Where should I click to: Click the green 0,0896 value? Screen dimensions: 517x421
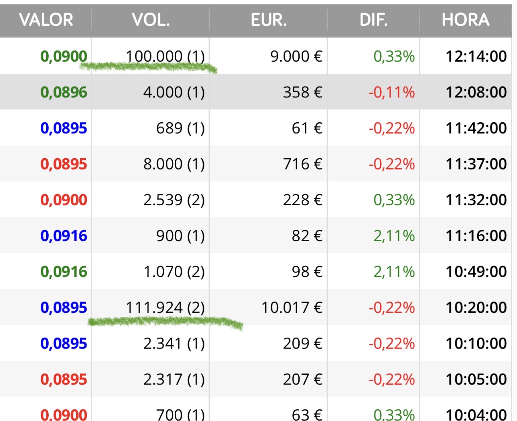[64, 92]
